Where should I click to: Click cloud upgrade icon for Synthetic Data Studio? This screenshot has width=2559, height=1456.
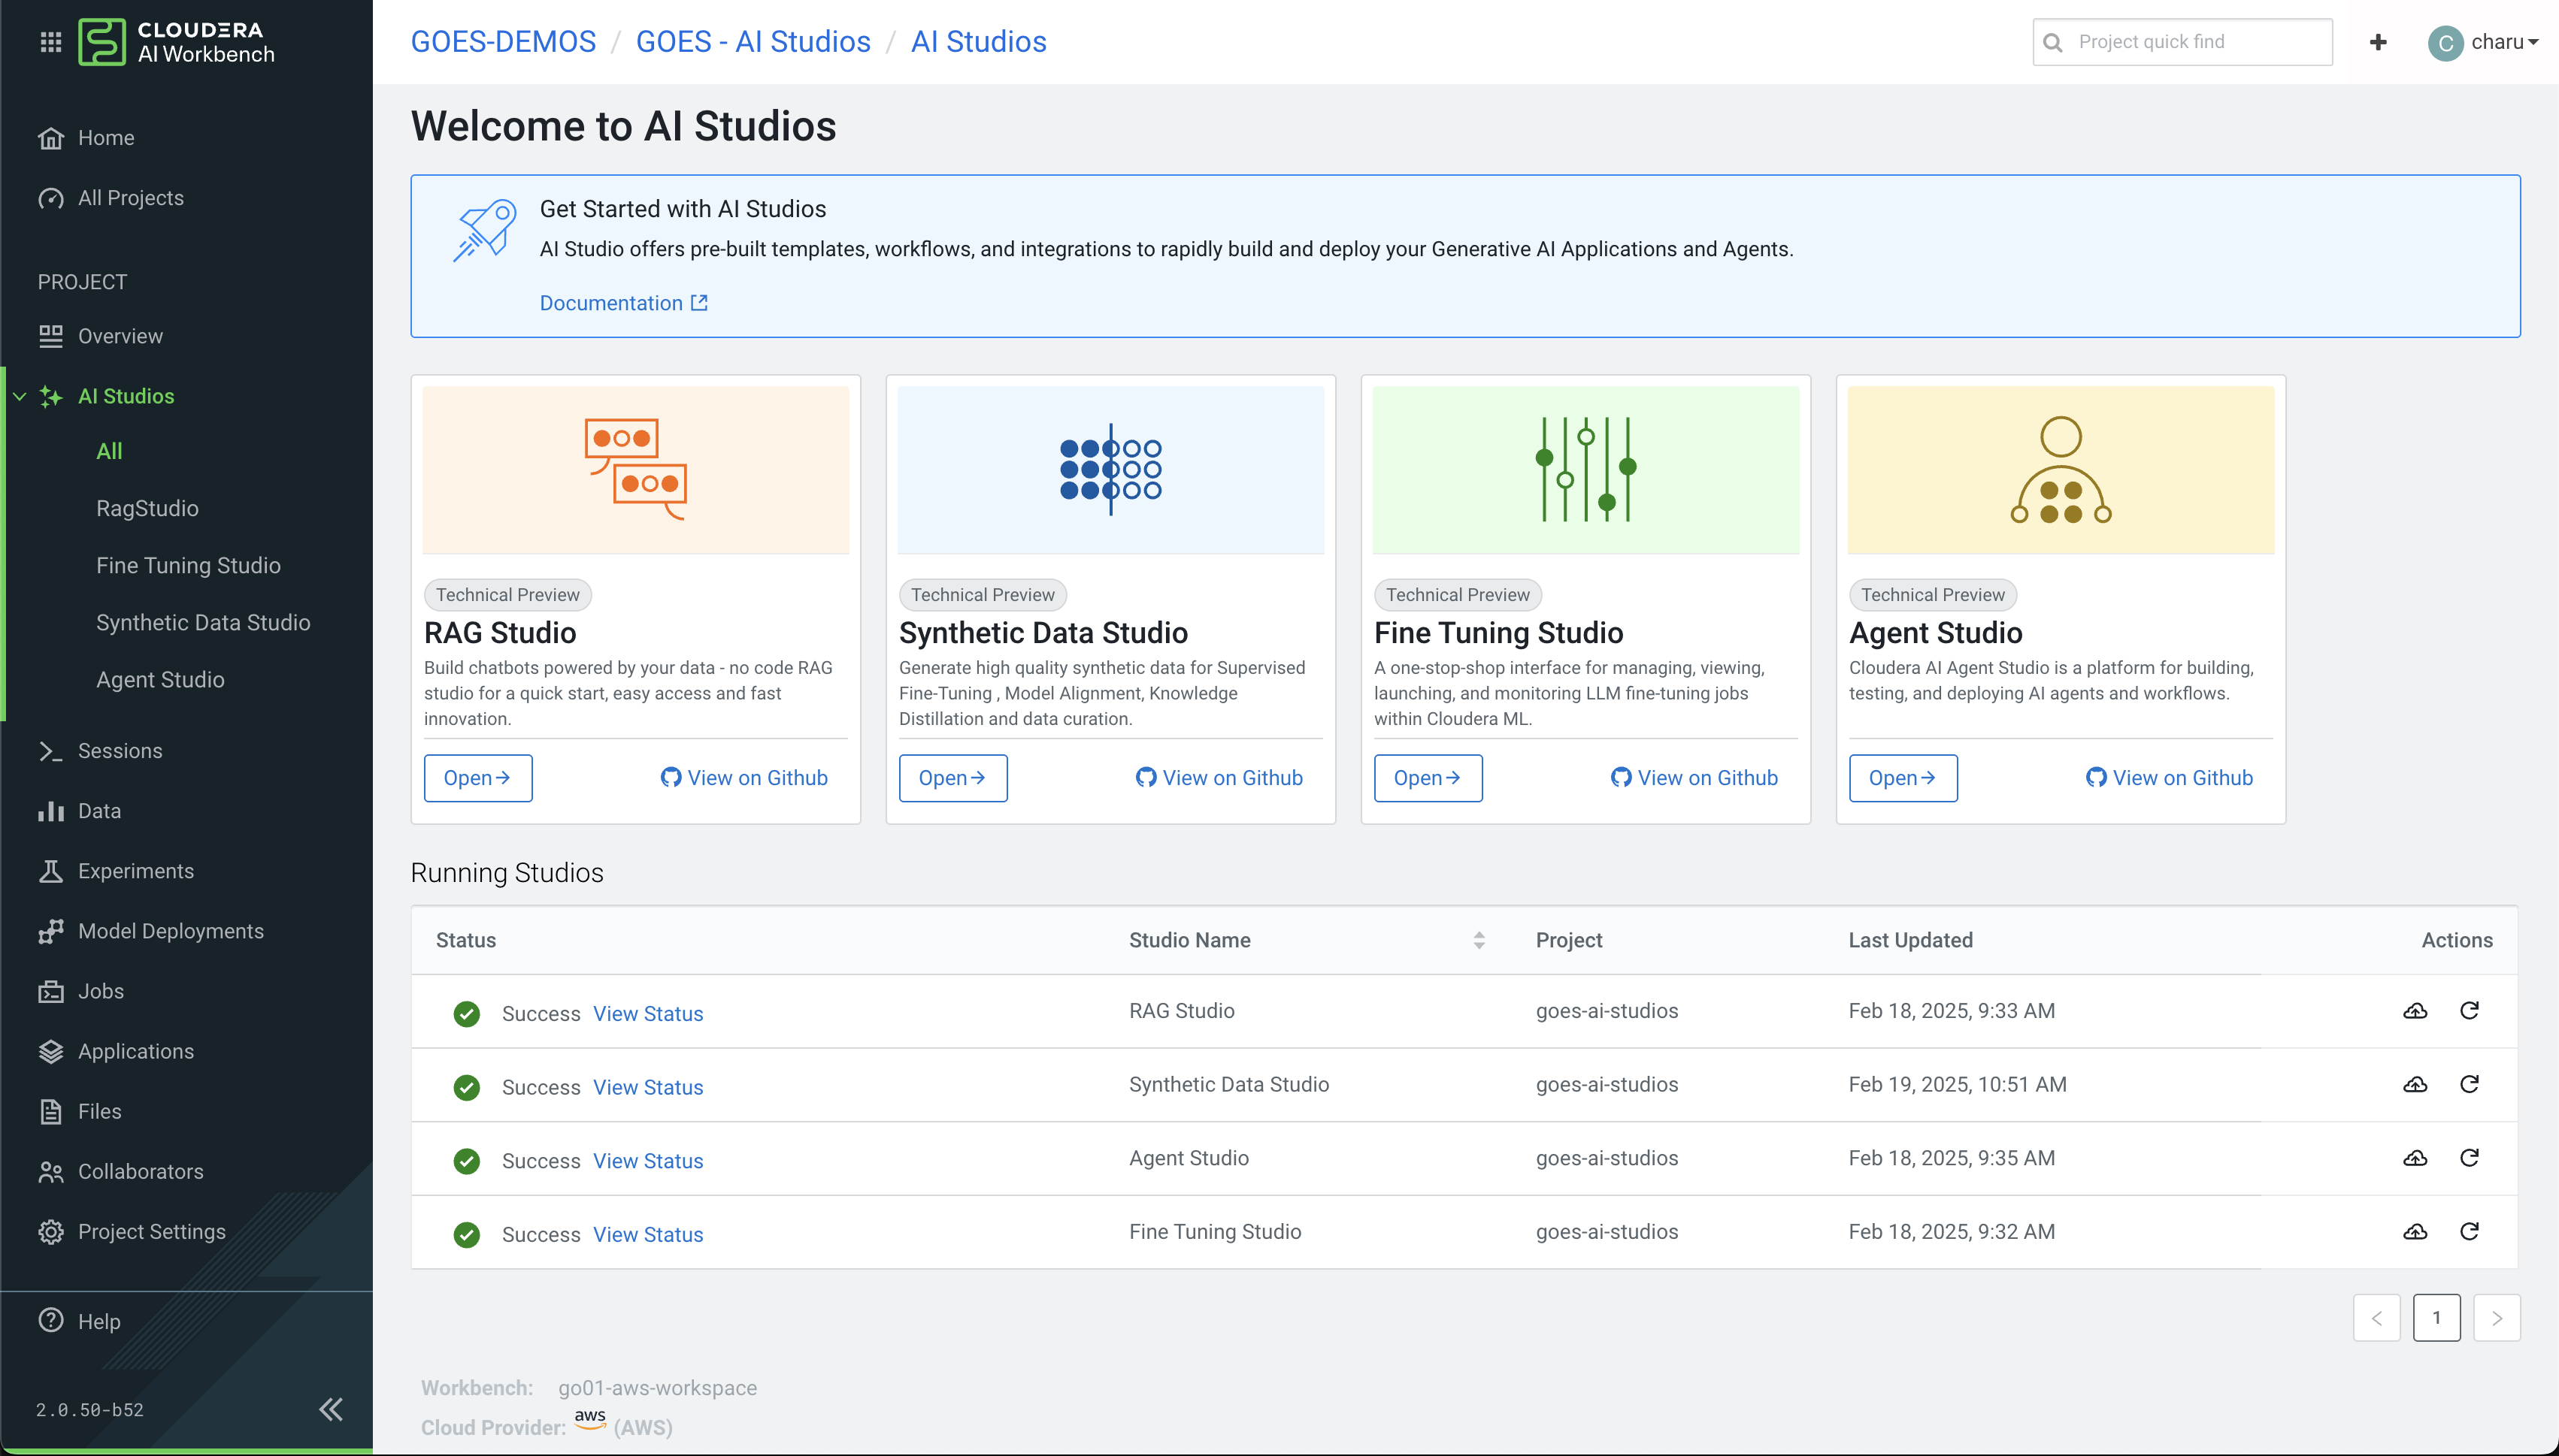[x=2415, y=1084]
